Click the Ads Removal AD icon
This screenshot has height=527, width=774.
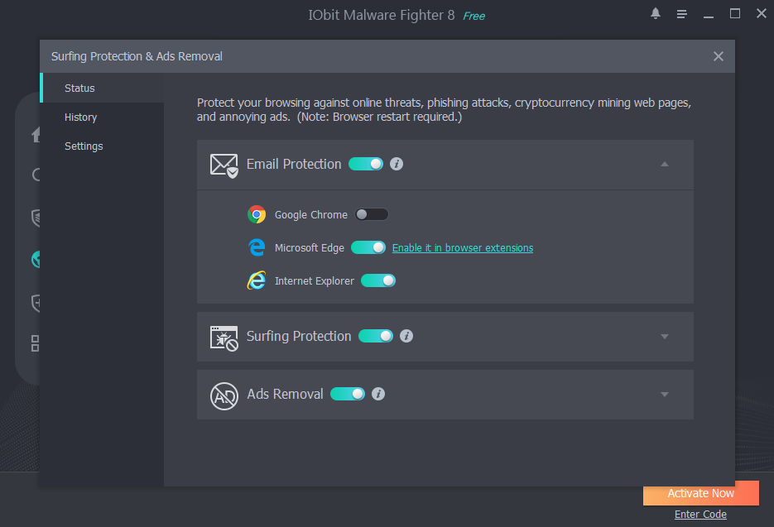click(x=224, y=395)
